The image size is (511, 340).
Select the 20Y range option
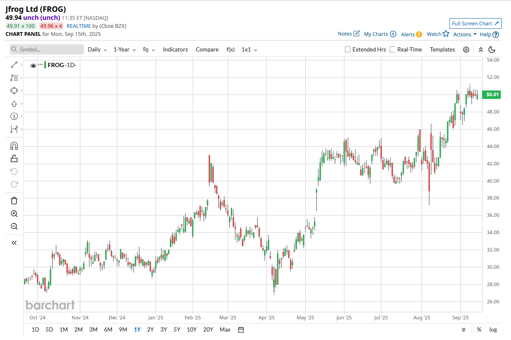[x=208, y=329]
